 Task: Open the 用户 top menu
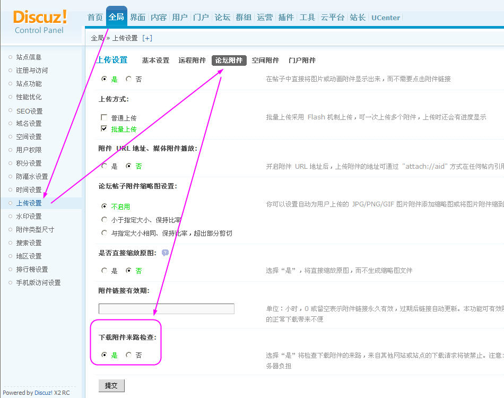[180, 18]
